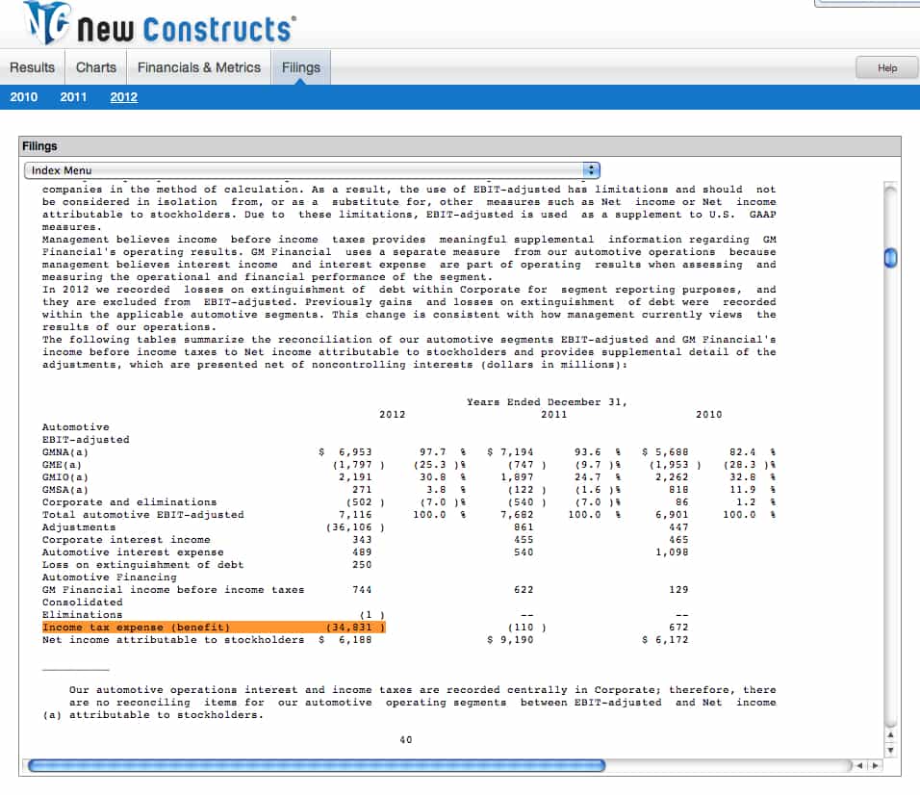The image size is (920, 795).
Task: Click the 2011 table column header
Action: click(554, 414)
